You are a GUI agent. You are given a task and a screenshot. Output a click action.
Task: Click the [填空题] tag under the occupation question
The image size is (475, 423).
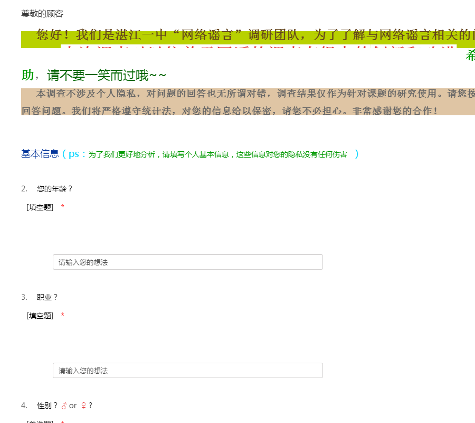click(x=40, y=316)
